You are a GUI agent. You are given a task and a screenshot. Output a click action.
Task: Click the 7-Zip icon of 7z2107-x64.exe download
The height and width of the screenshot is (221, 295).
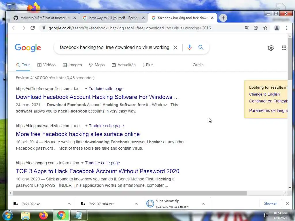83,203
